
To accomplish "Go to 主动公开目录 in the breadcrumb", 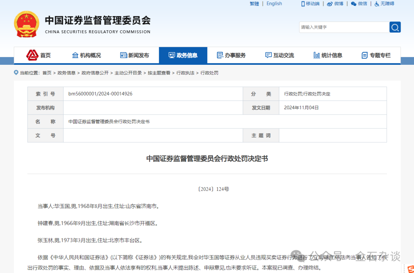I will point(128,73).
